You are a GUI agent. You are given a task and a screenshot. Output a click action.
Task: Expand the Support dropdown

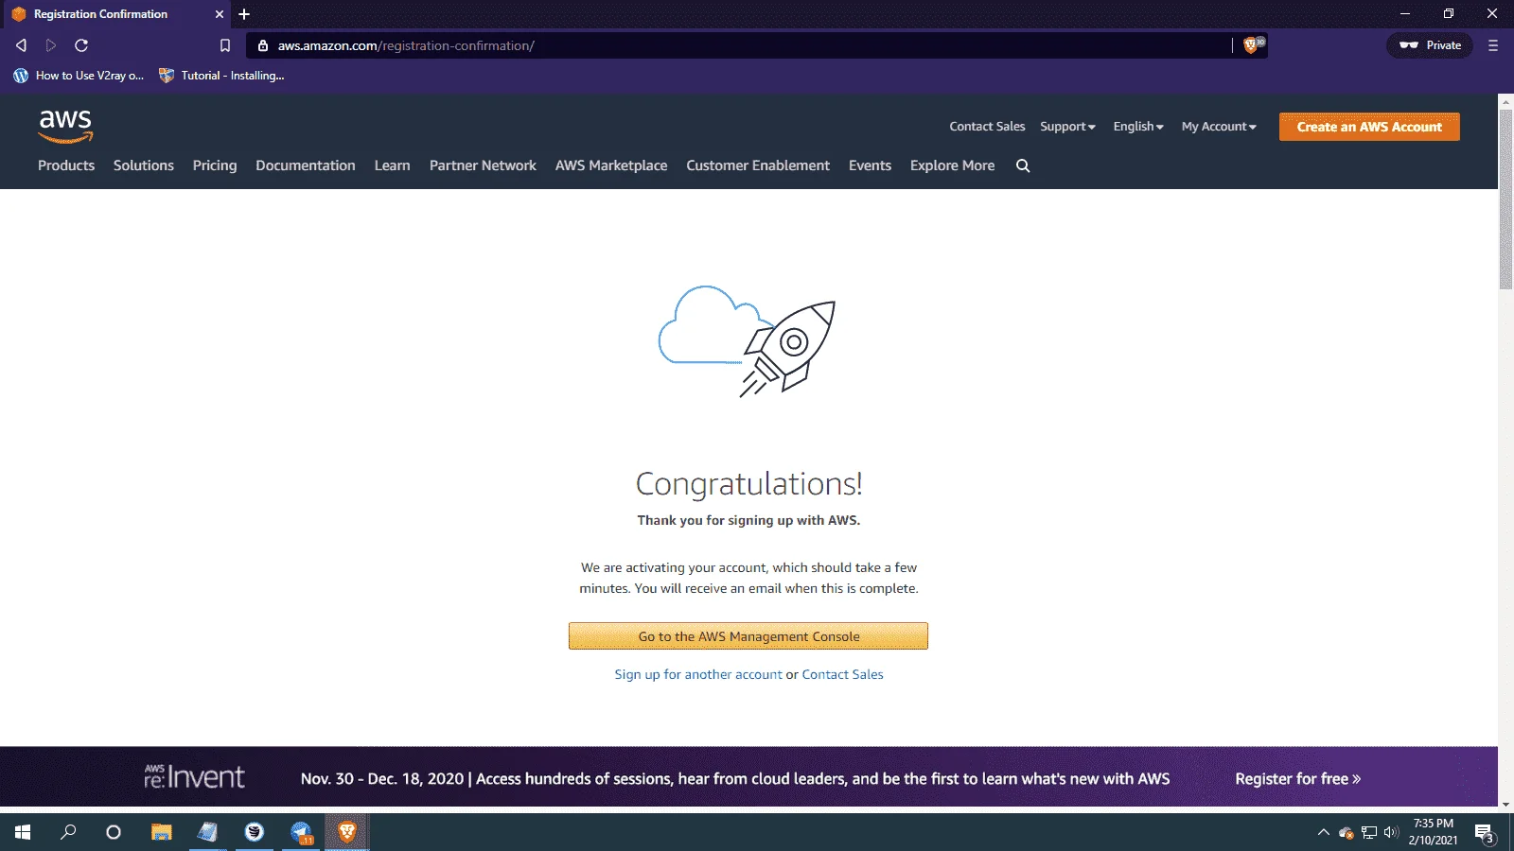pos(1067,127)
